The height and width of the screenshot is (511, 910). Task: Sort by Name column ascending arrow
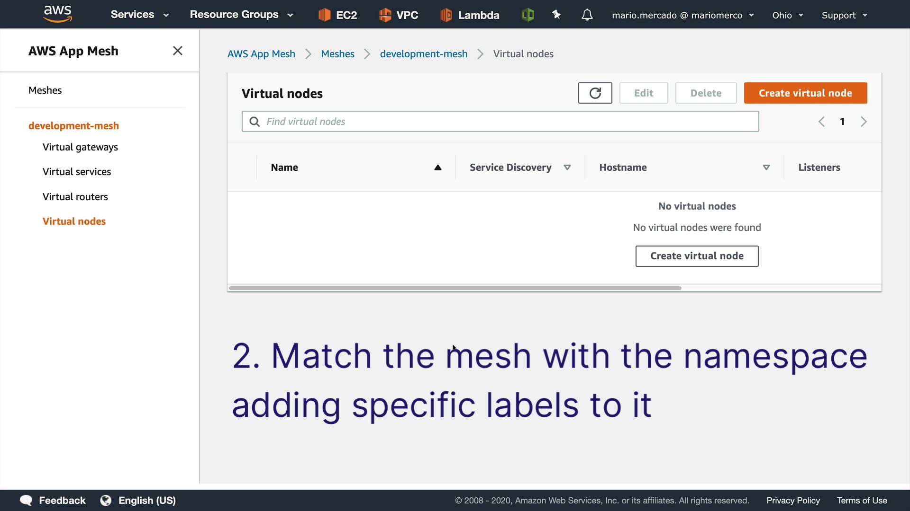click(437, 167)
